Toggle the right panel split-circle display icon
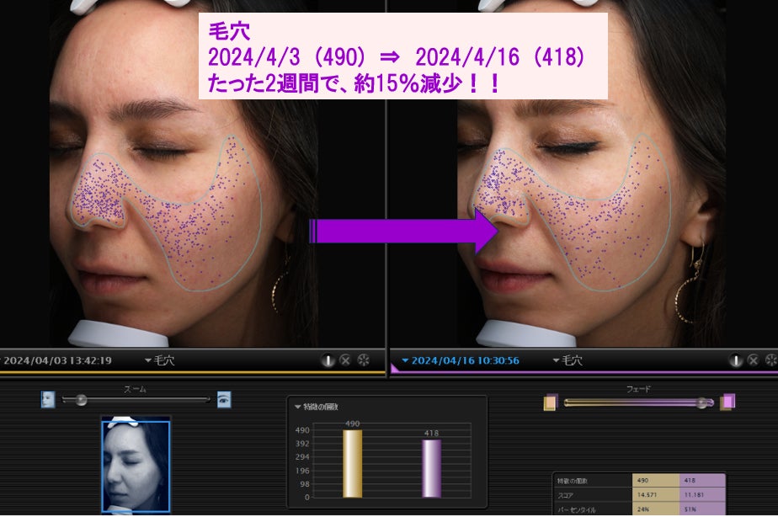Image resolution: width=778 pixels, height=517 pixels. point(735,360)
